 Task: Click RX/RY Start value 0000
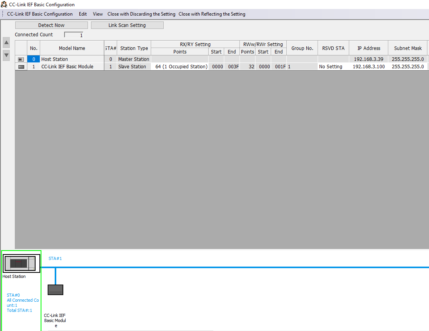[x=216, y=67]
